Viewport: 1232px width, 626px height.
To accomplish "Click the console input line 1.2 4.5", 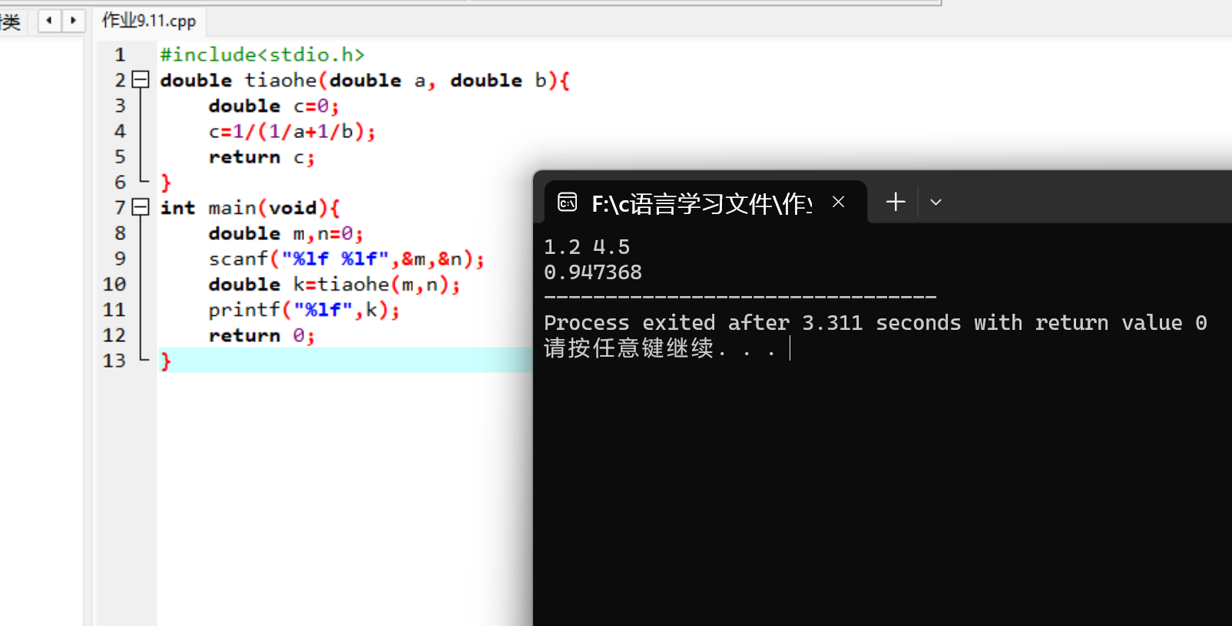I will click(587, 247).
